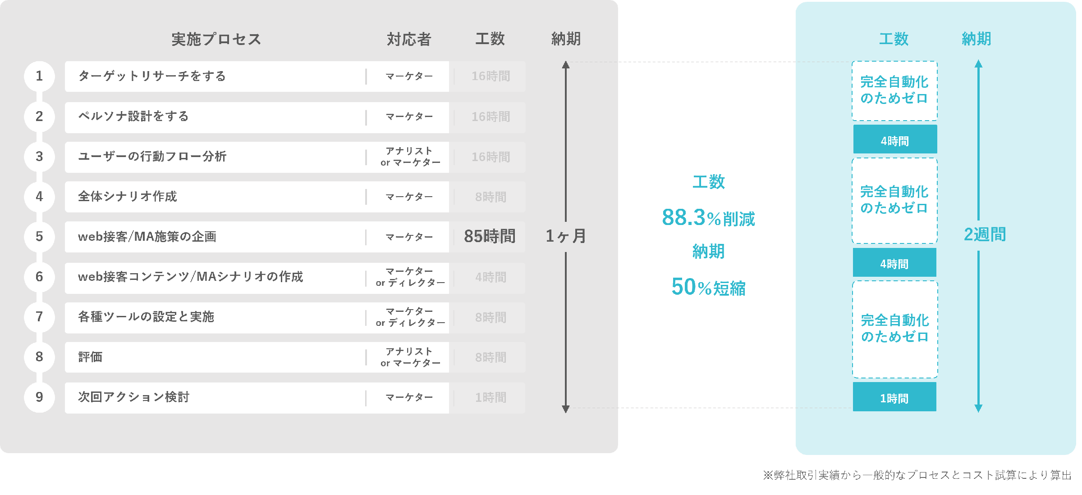Click the 50%短縮 figure
Screen dimensions: 1082x495
point(708,287)
